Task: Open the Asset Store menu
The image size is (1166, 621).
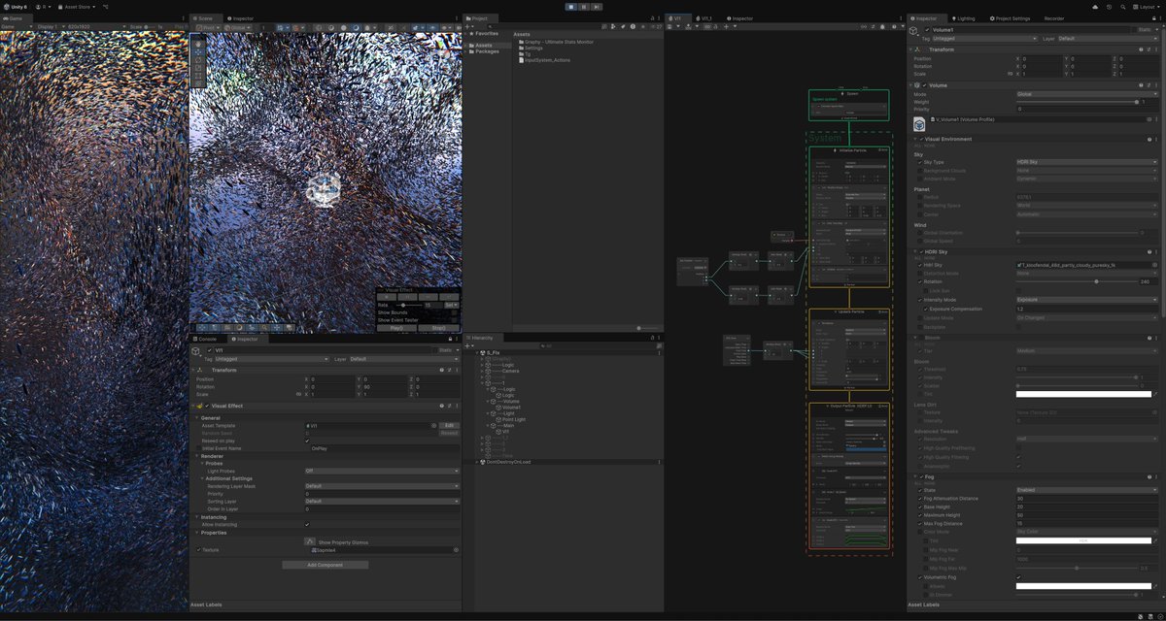Action: click(x=79, y=7)
